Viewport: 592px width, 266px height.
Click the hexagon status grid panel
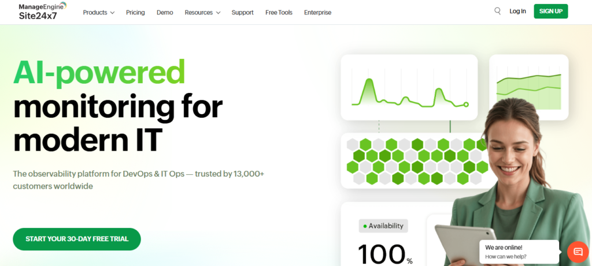pos(405,160)
